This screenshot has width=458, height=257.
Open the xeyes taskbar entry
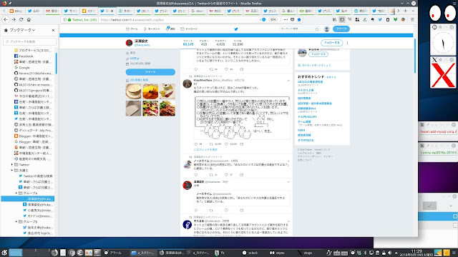pyautogui.click(x=277, y=253)
